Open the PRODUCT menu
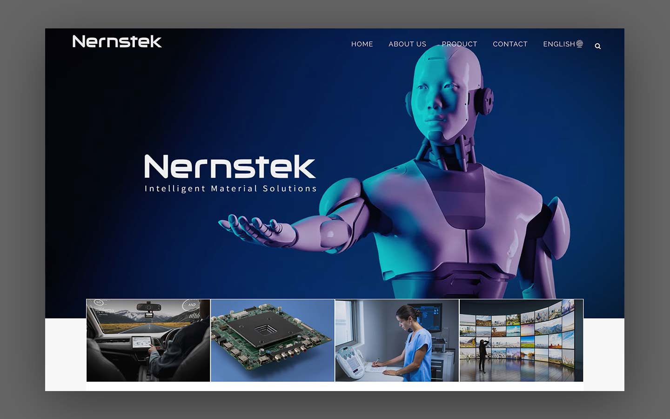The image size is (670, 419). coord(459,44)
